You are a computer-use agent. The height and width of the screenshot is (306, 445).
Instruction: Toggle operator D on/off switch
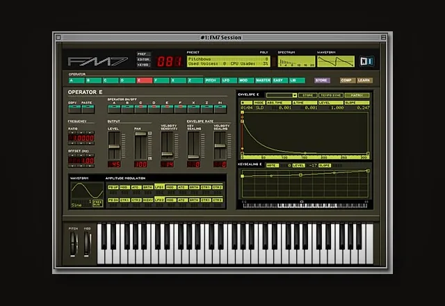(154, 109)
